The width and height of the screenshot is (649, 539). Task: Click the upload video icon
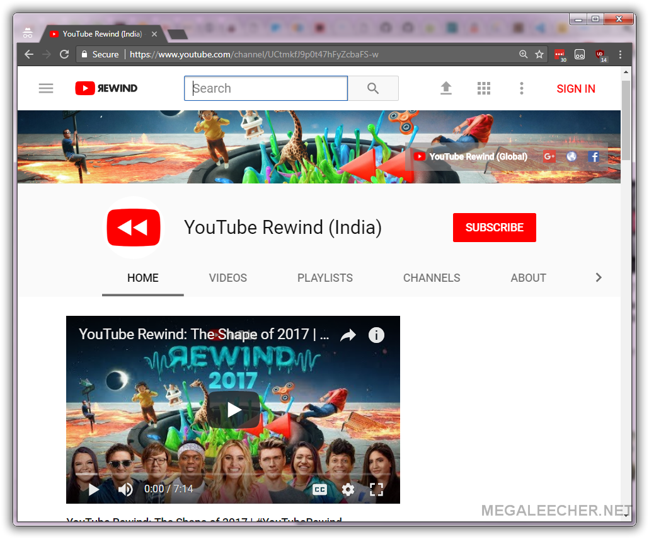coord(445,88)
